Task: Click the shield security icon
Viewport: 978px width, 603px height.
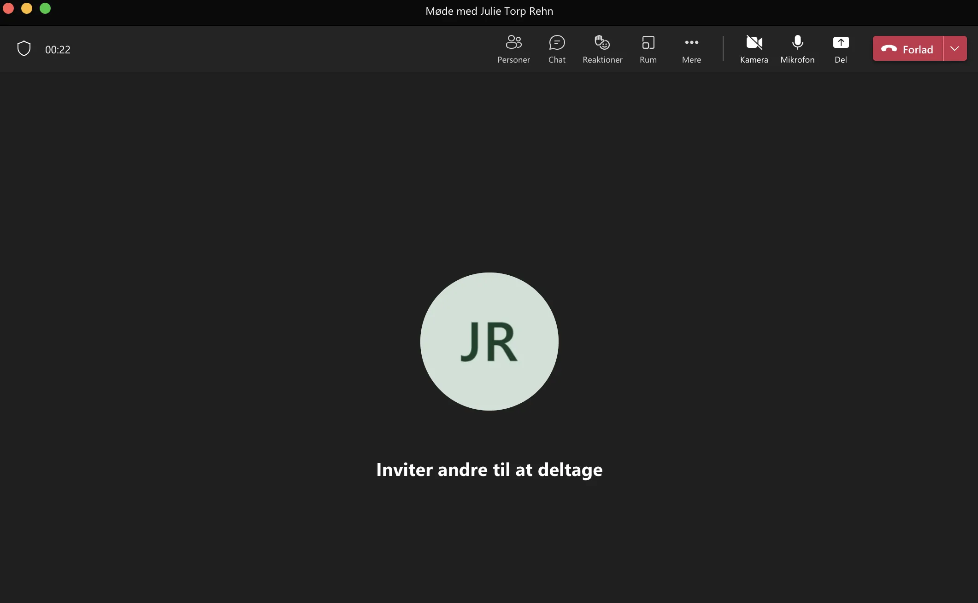Action: point(24,49)
